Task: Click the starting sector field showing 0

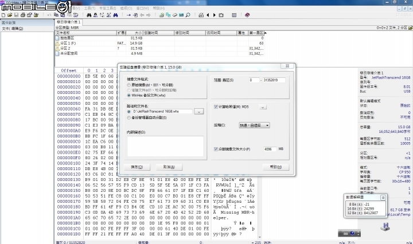Action: pos(254,80)
